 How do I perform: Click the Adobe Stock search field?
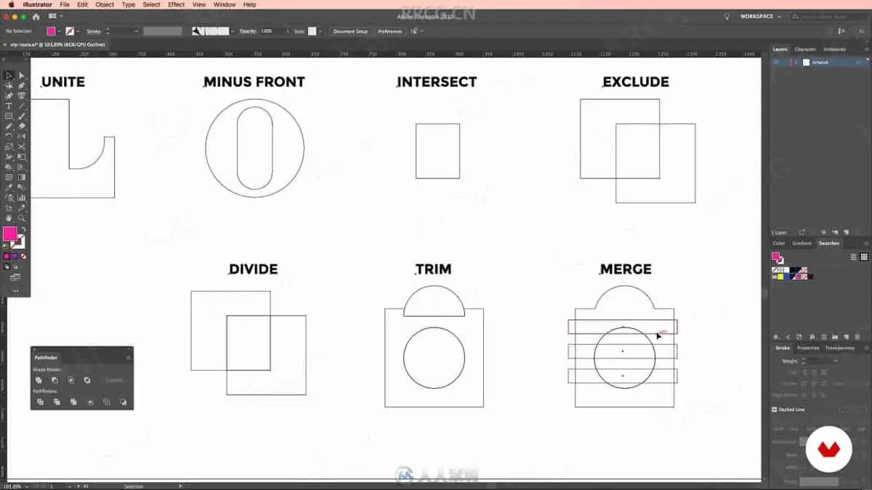(x=831, y=16)
